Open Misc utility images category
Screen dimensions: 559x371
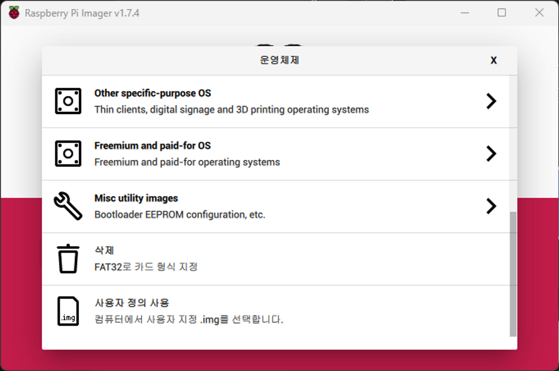(276, 206)
